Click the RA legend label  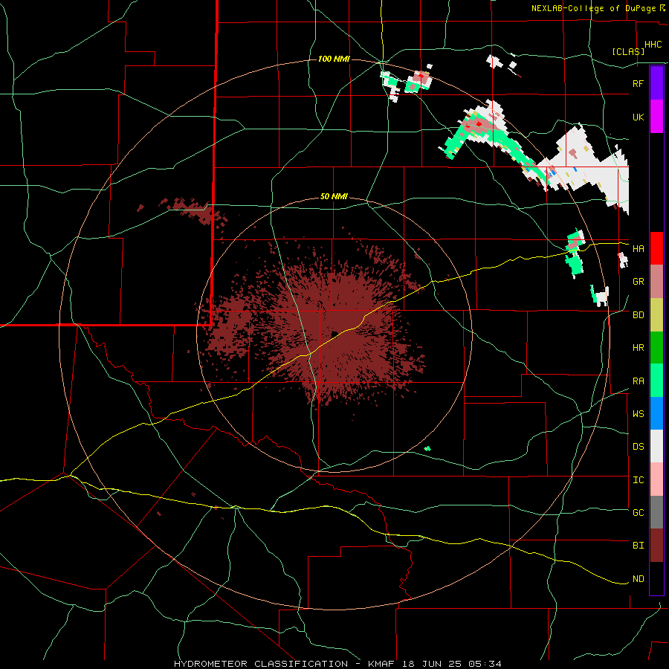coord(638,381)
